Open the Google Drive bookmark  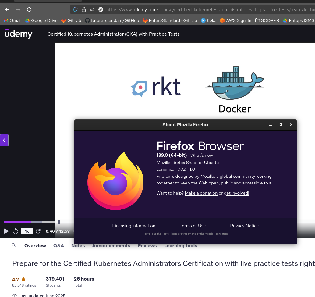pyautogui.click(x=41, y=20)
